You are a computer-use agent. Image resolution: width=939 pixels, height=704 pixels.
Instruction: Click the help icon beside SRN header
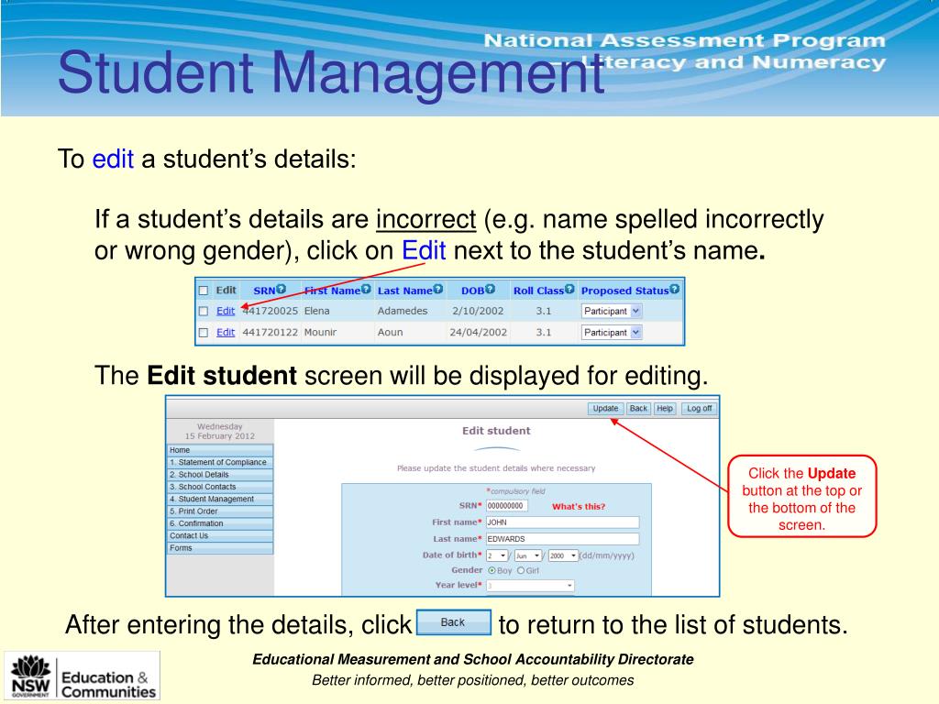tap(281, 289)
